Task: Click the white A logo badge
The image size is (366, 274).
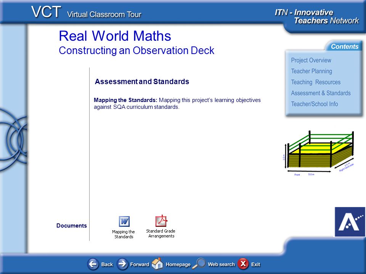Action: tap(350, 222)
